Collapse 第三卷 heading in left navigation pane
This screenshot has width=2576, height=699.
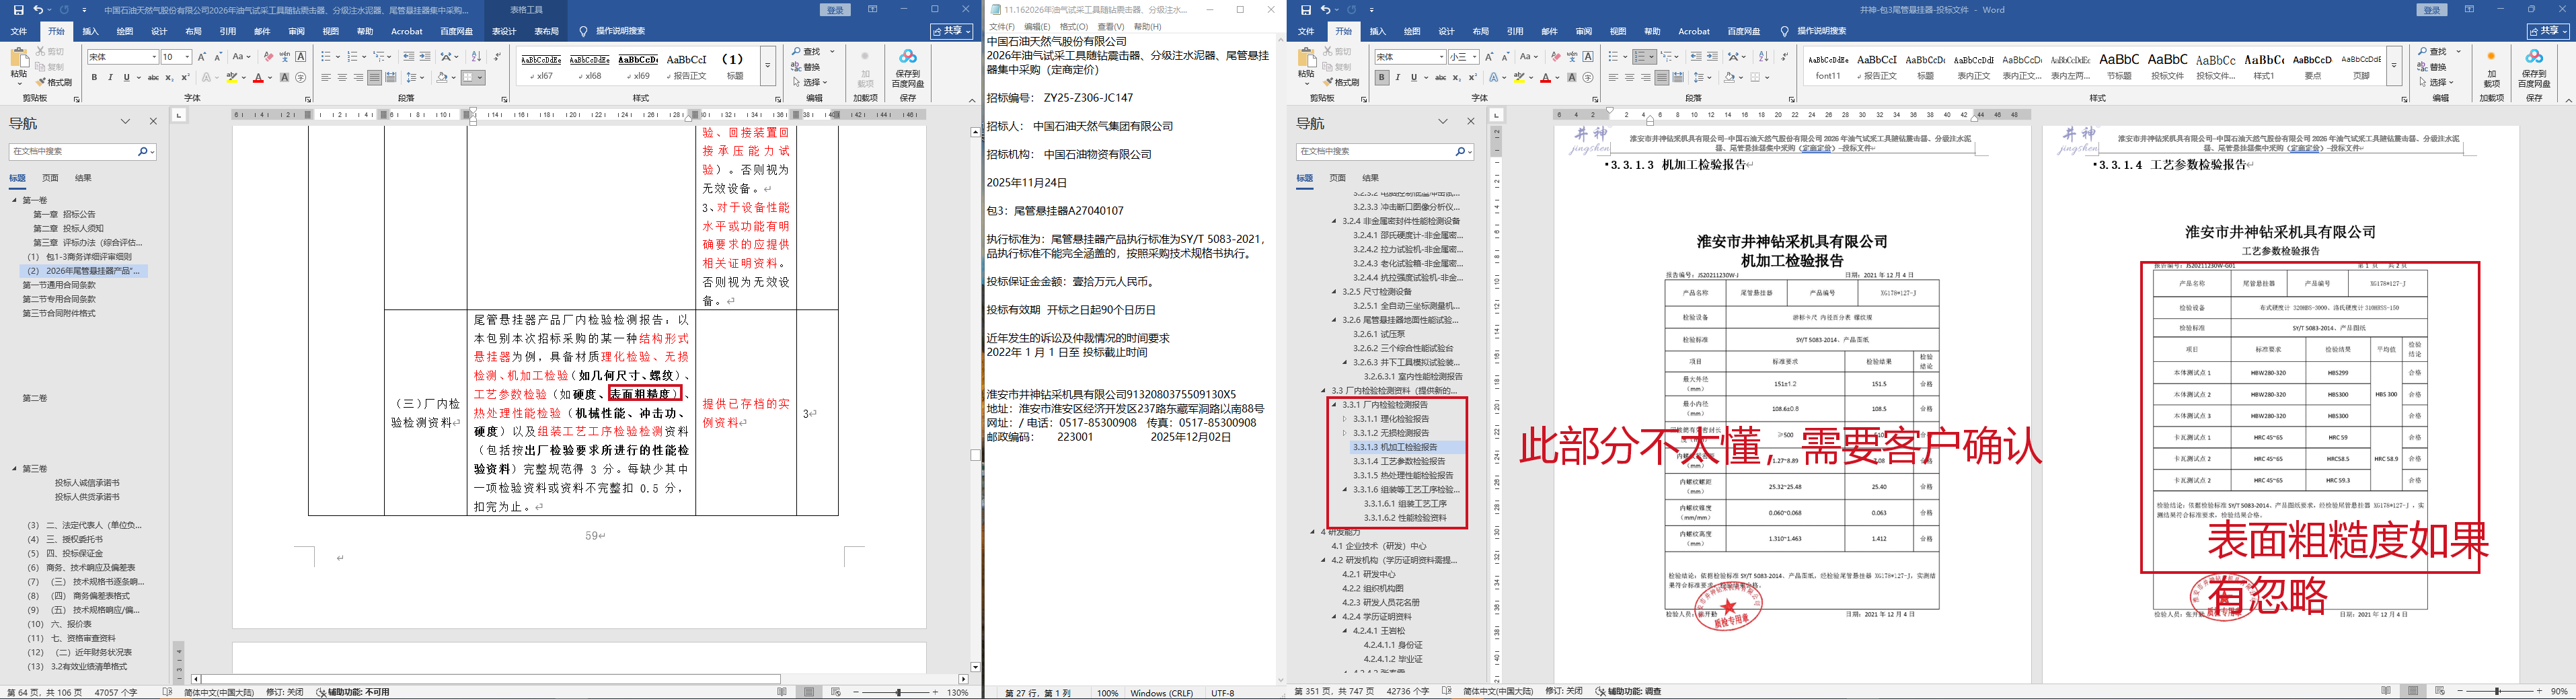(15, 469)
